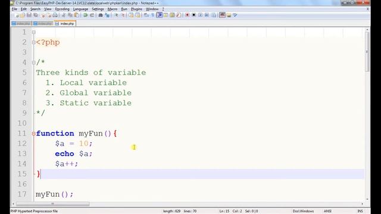Open the Plugins menu

[x=136, y=9]
